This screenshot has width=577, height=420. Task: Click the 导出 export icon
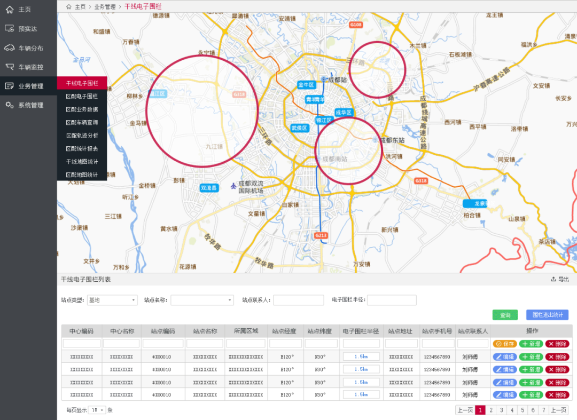coord(553,279)
